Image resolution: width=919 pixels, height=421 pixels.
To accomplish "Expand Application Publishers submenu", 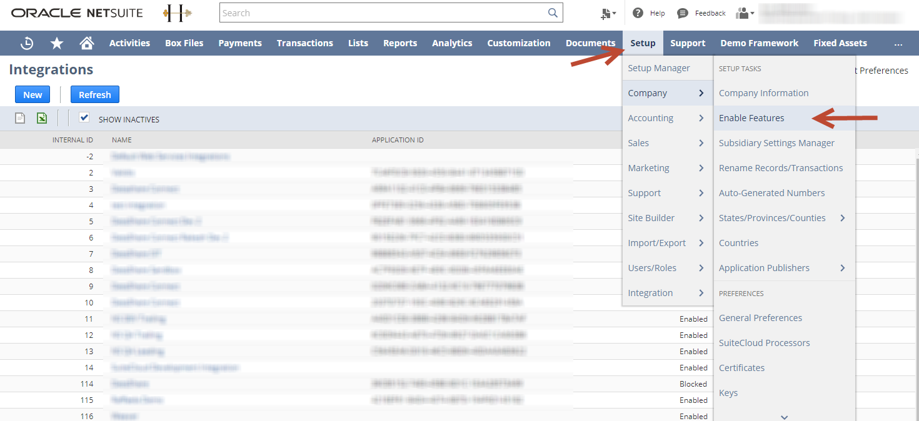I will [784, 268].
